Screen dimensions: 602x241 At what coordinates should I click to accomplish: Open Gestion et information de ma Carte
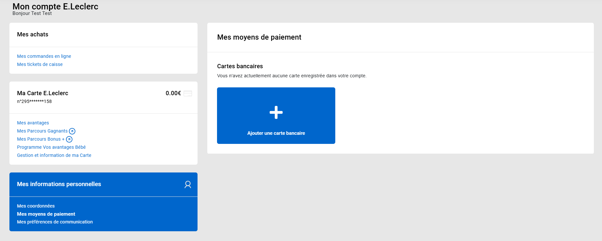click(x=54, y=155)
